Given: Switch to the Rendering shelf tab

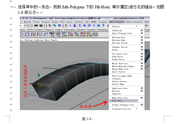Looking at the screenshot, I should [x=102, y=30].
